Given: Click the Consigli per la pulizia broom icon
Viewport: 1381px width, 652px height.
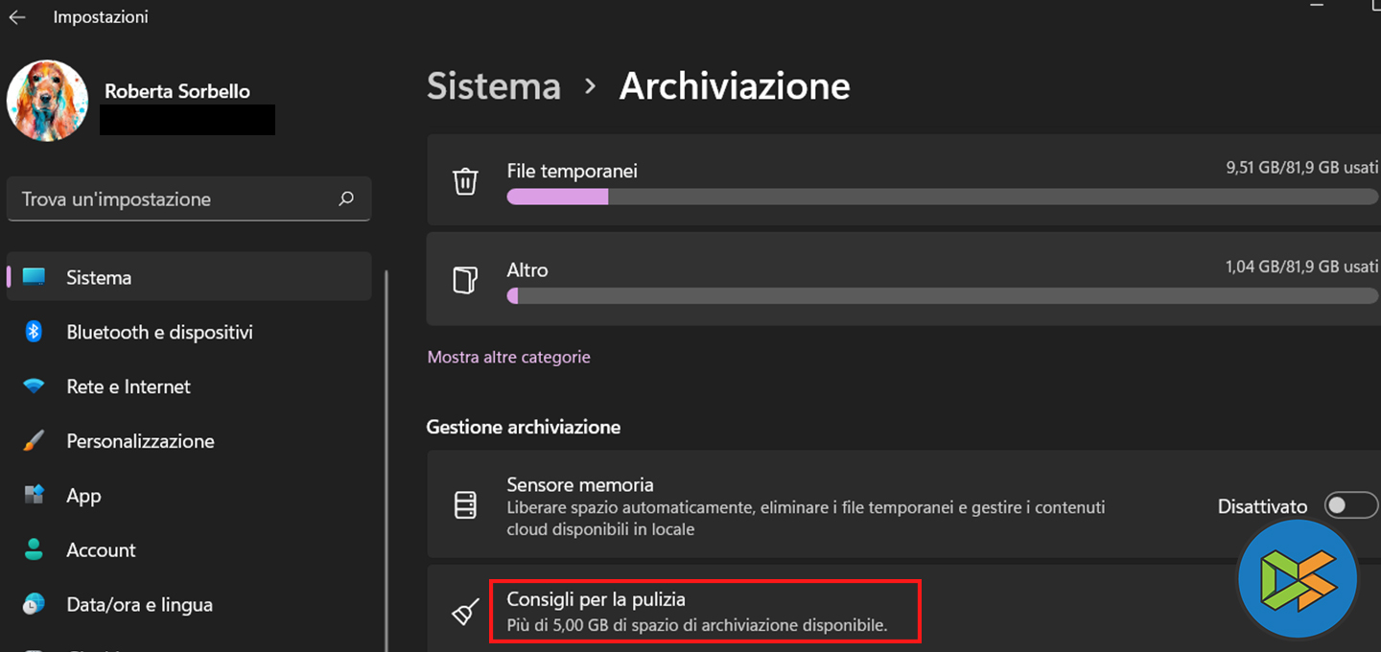Looking at the screenshot, I should point(465,612).
